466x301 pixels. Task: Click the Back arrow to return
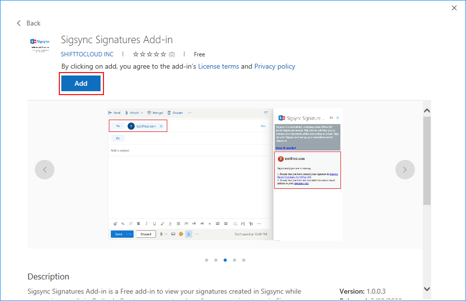28,23
